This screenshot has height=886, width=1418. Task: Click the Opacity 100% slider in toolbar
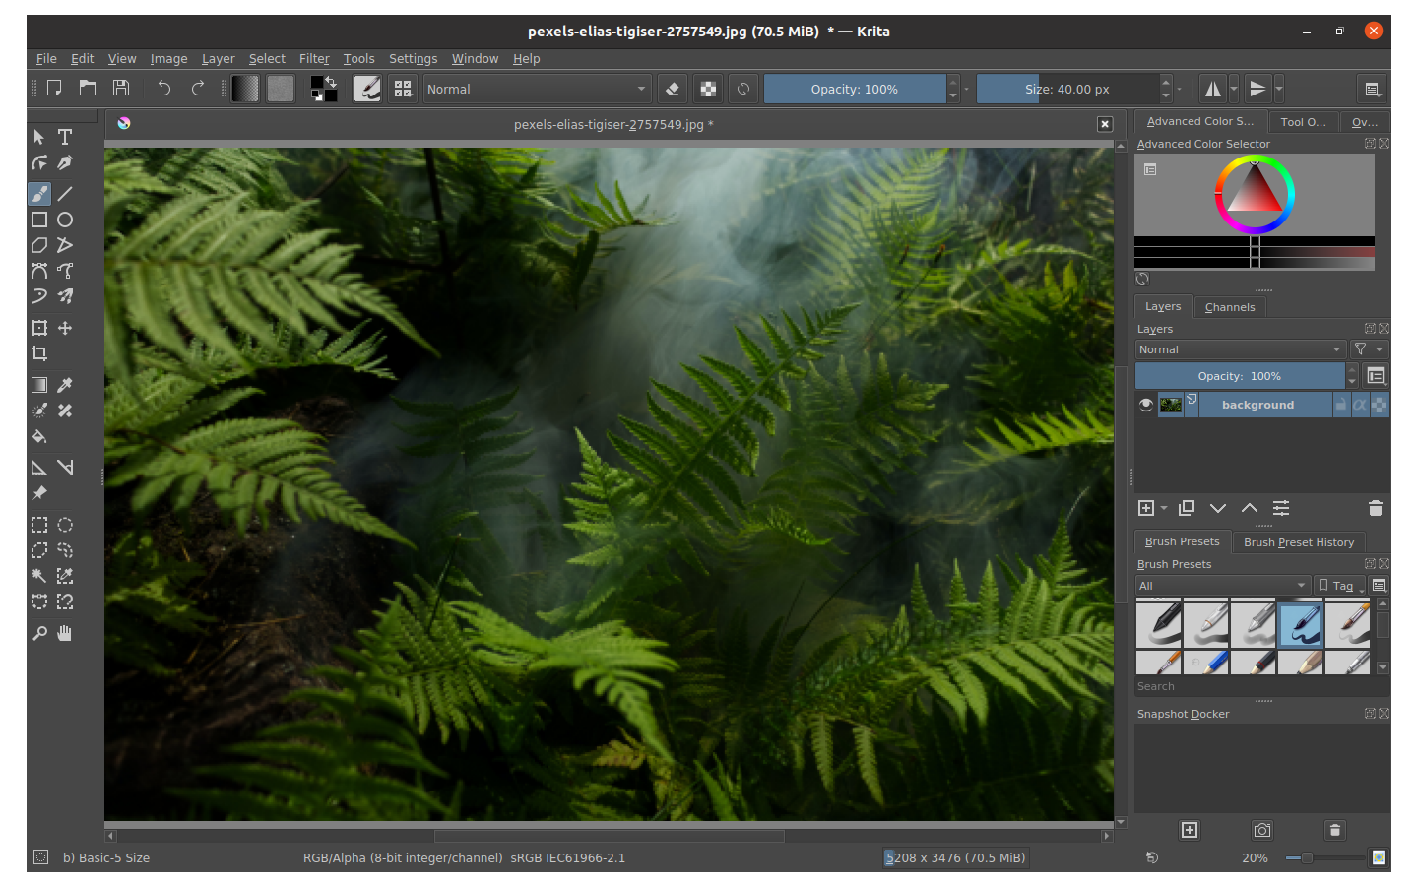pyautogui.click(x=855, y=89)
